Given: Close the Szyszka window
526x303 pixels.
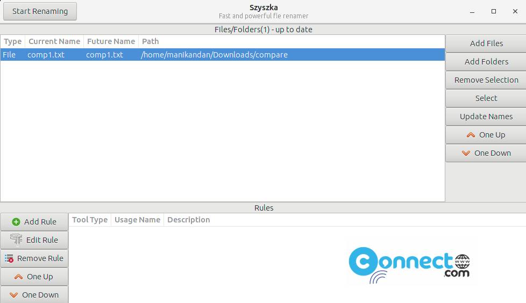Looking at the screenshot, I should tap(515, 11).
